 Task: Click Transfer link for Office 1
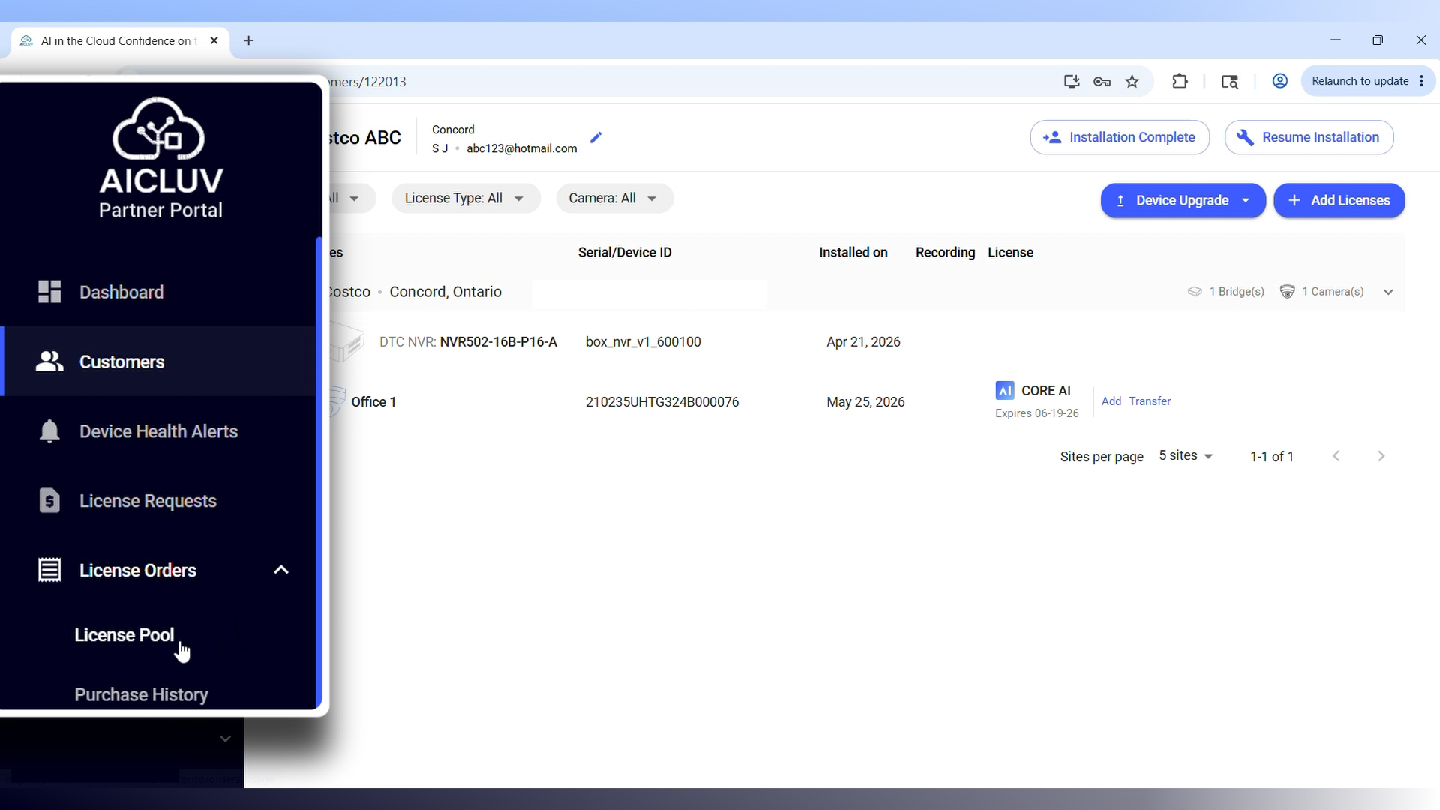[1150, 401]
